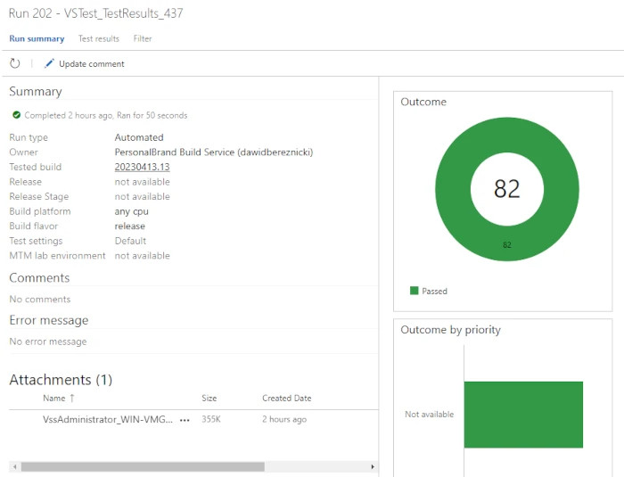
Task: Click the Outcome chart heading
Action: [x=423, y=102]
